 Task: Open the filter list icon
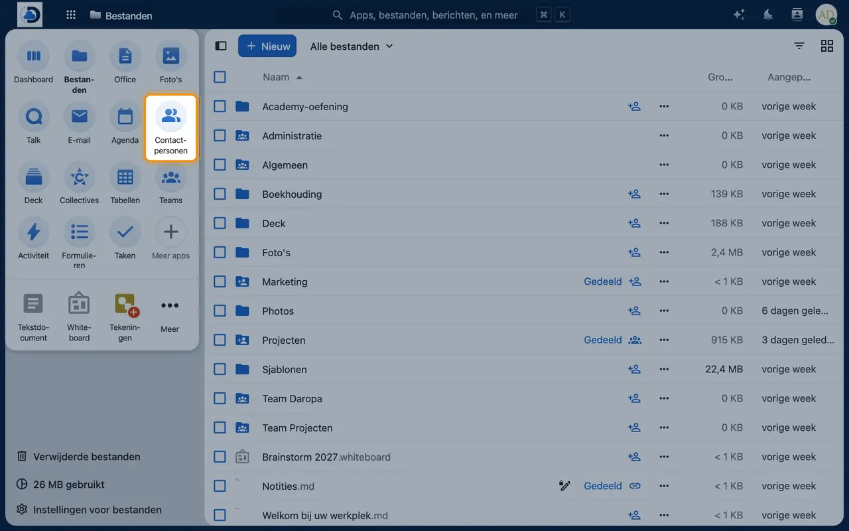(799, 46)
